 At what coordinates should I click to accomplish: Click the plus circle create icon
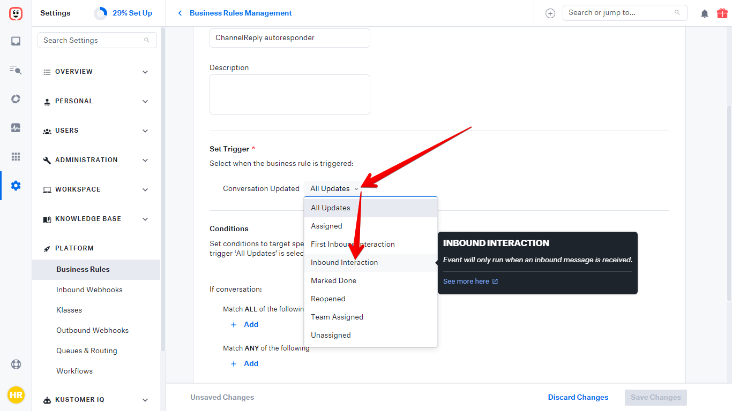pyautogui.click(x=550, y=13)
